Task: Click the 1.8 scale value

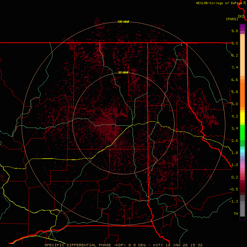Action: (x=235, y=153)
